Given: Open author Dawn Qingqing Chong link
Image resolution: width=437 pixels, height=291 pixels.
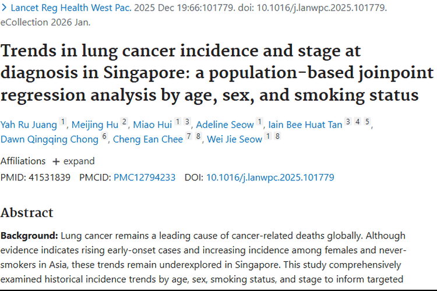Looking at the screenshot, I should (x=50, y=139).
